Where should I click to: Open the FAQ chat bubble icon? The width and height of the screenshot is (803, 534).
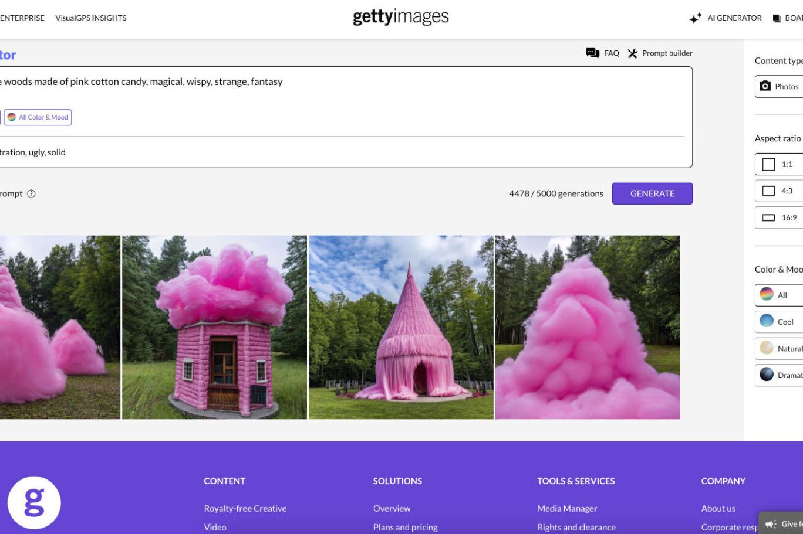[592, 53]
